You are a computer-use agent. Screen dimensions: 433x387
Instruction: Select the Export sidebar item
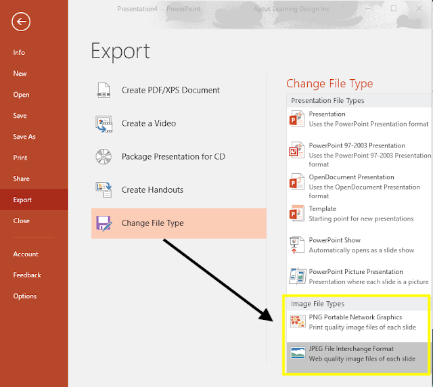click(34, 200)
